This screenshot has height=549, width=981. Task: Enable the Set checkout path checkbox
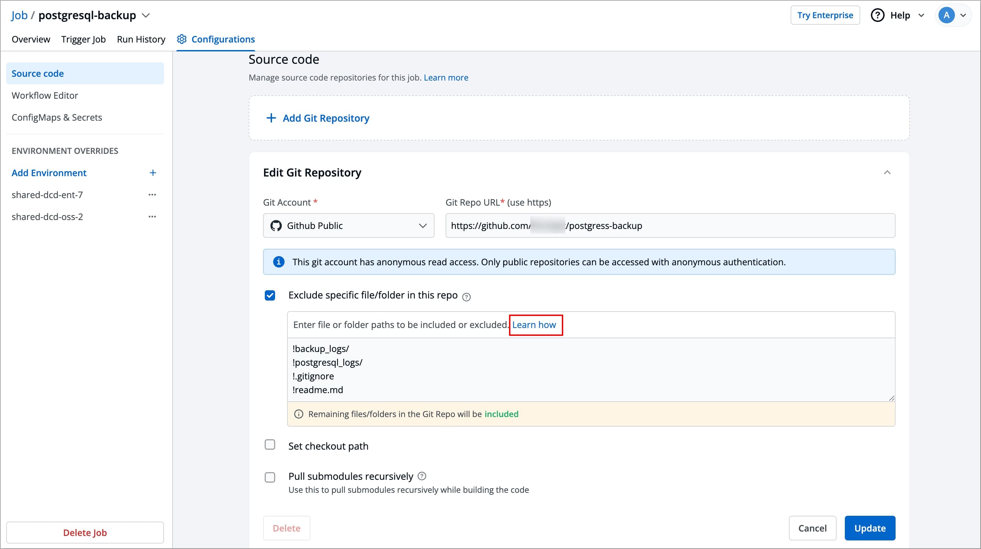point(270,445)
